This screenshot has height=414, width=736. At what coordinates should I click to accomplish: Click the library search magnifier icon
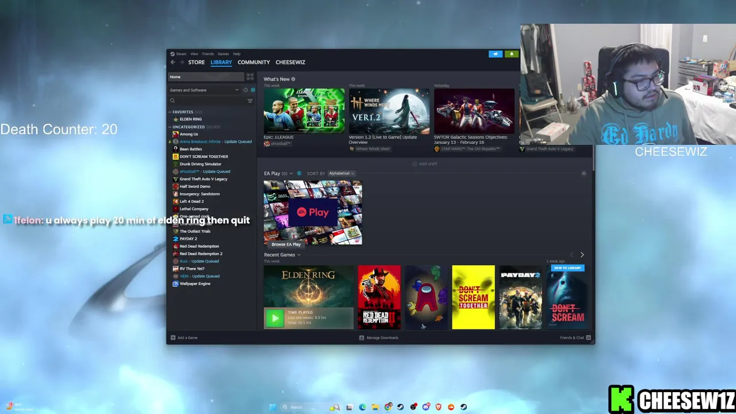pyautogui.click(x=172, y=101)
